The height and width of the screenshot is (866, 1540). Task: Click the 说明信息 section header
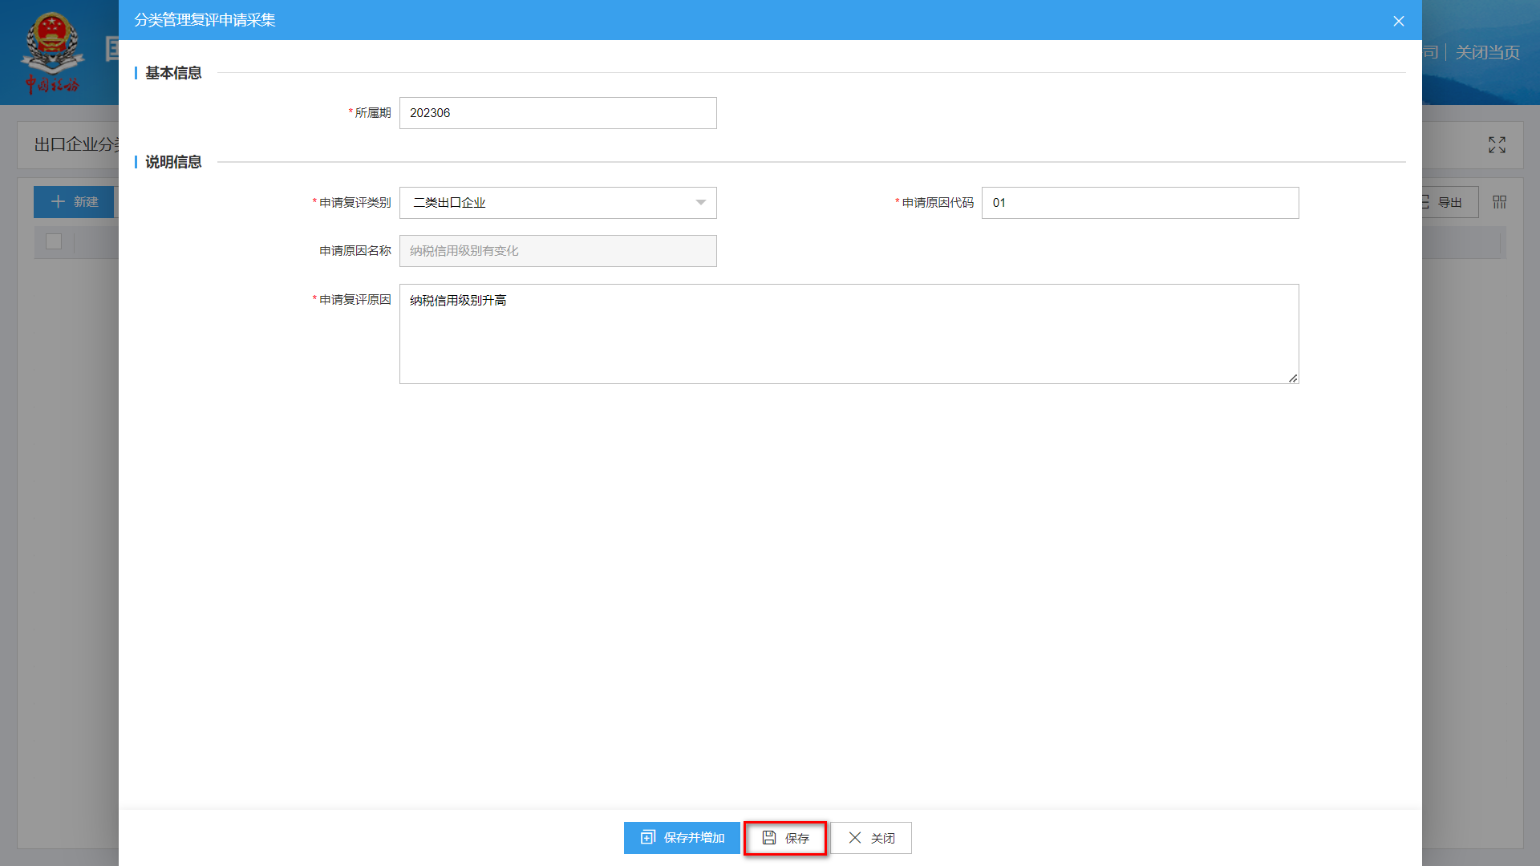tap(172, 162)
